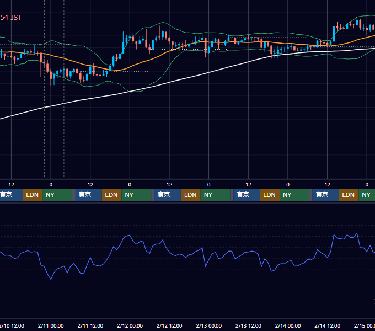This screenshot has height=331, width=375.
Task: Click the NY session block starting 2/11 evening
Action: (136, 195)
